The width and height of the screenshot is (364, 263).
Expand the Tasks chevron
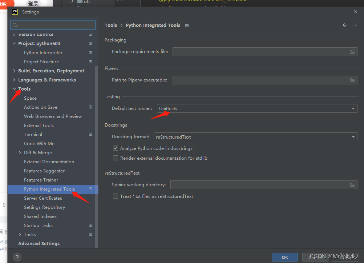click(x=20, y=234)
